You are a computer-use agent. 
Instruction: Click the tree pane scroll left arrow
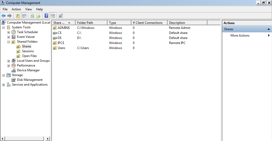pos(2,139)
